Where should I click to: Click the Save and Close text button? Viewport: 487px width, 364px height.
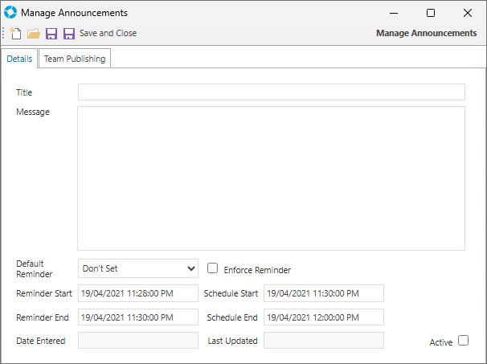click(108, 34)
